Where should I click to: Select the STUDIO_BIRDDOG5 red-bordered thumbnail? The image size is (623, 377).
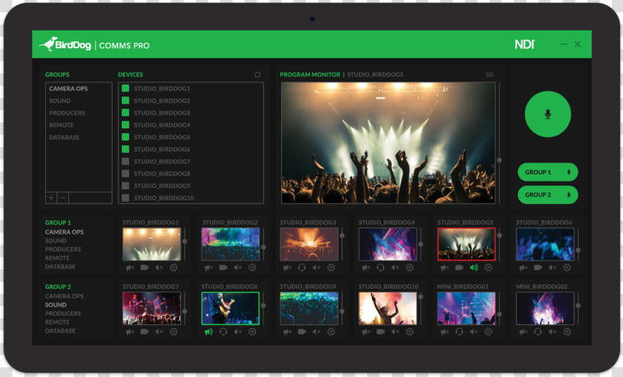click(466, 244)
